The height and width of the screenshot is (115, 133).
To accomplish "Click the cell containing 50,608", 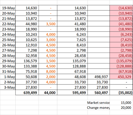I will pos(27,77).
